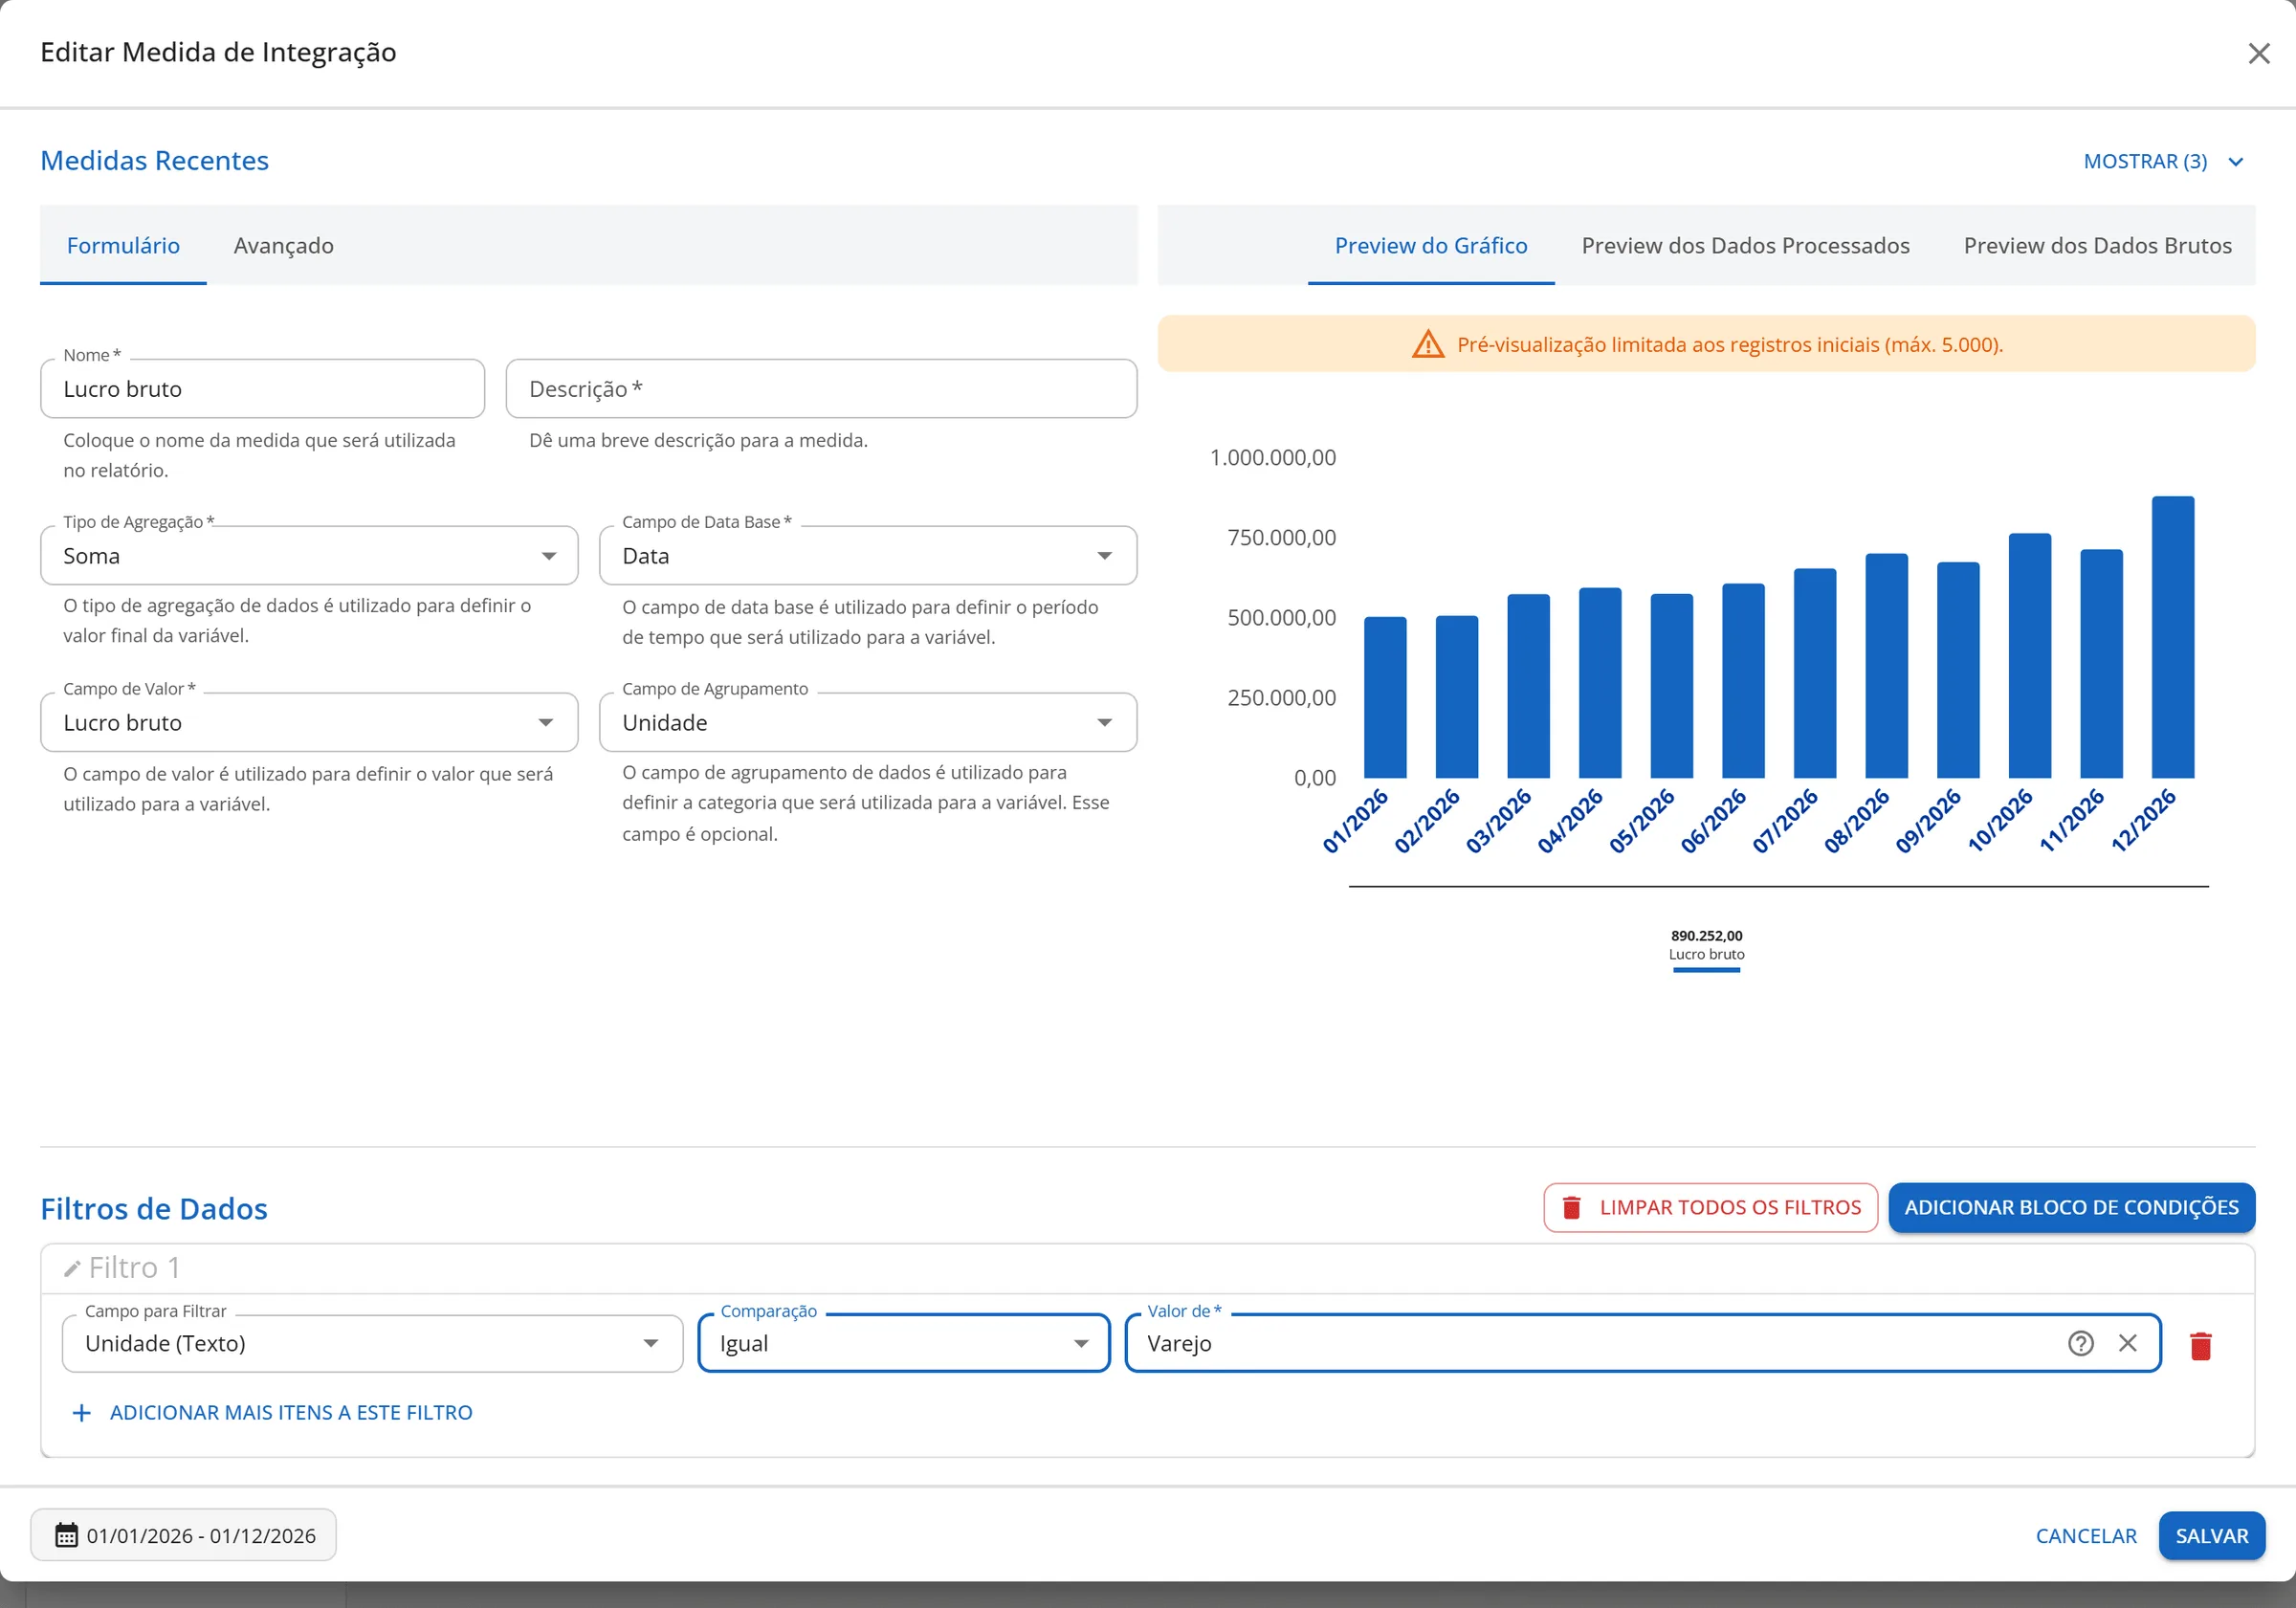Click the Descrição input field
The width and height of the screenshot is (2296, 1608).
(821, 389)
